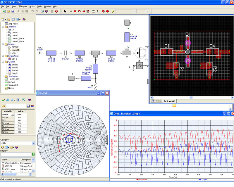Open the Old Layout menu
The width and height of the screenshot is (234, 187).
(x=23, y=6)
